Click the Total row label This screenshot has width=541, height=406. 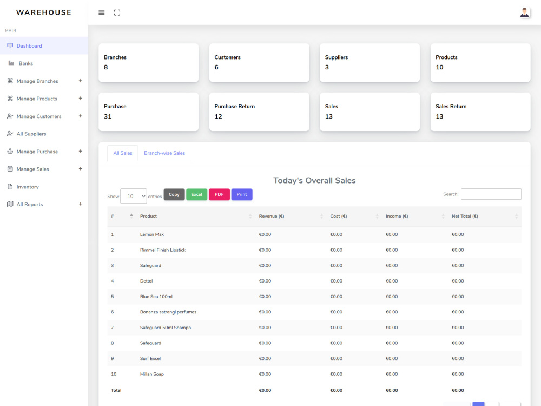point(116,390)
